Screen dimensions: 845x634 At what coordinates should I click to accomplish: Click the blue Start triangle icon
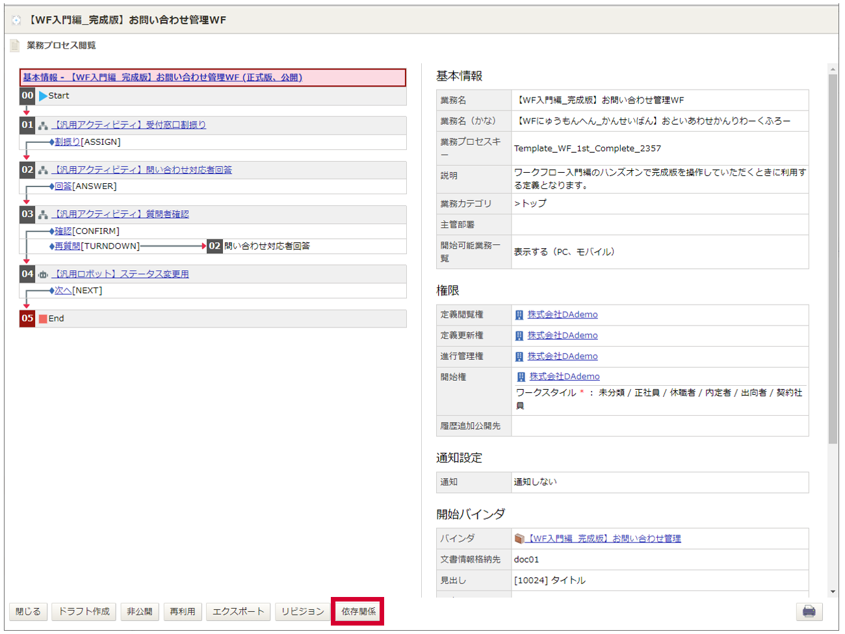42,95
